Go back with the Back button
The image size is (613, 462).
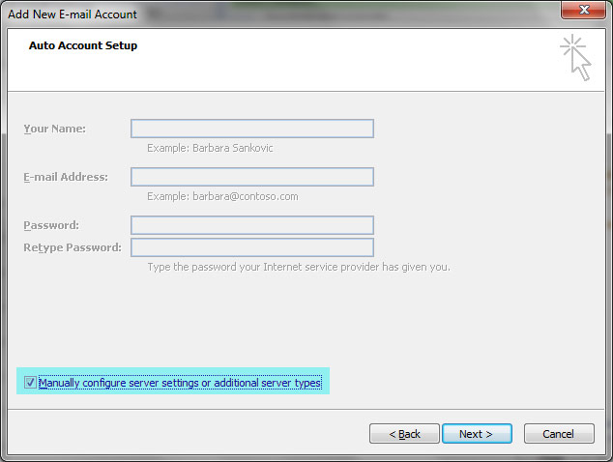pos(404,434)
